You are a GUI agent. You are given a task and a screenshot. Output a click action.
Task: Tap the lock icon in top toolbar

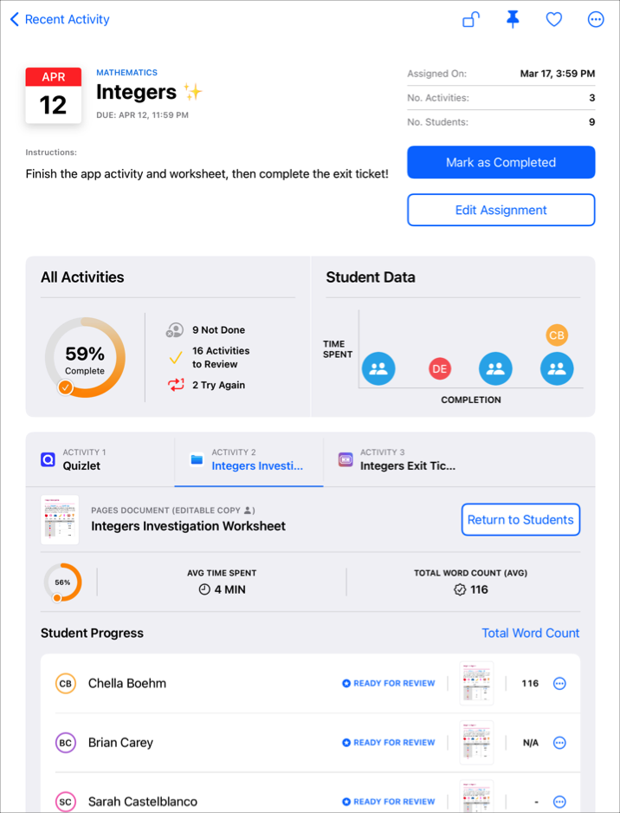pos(471,19)
